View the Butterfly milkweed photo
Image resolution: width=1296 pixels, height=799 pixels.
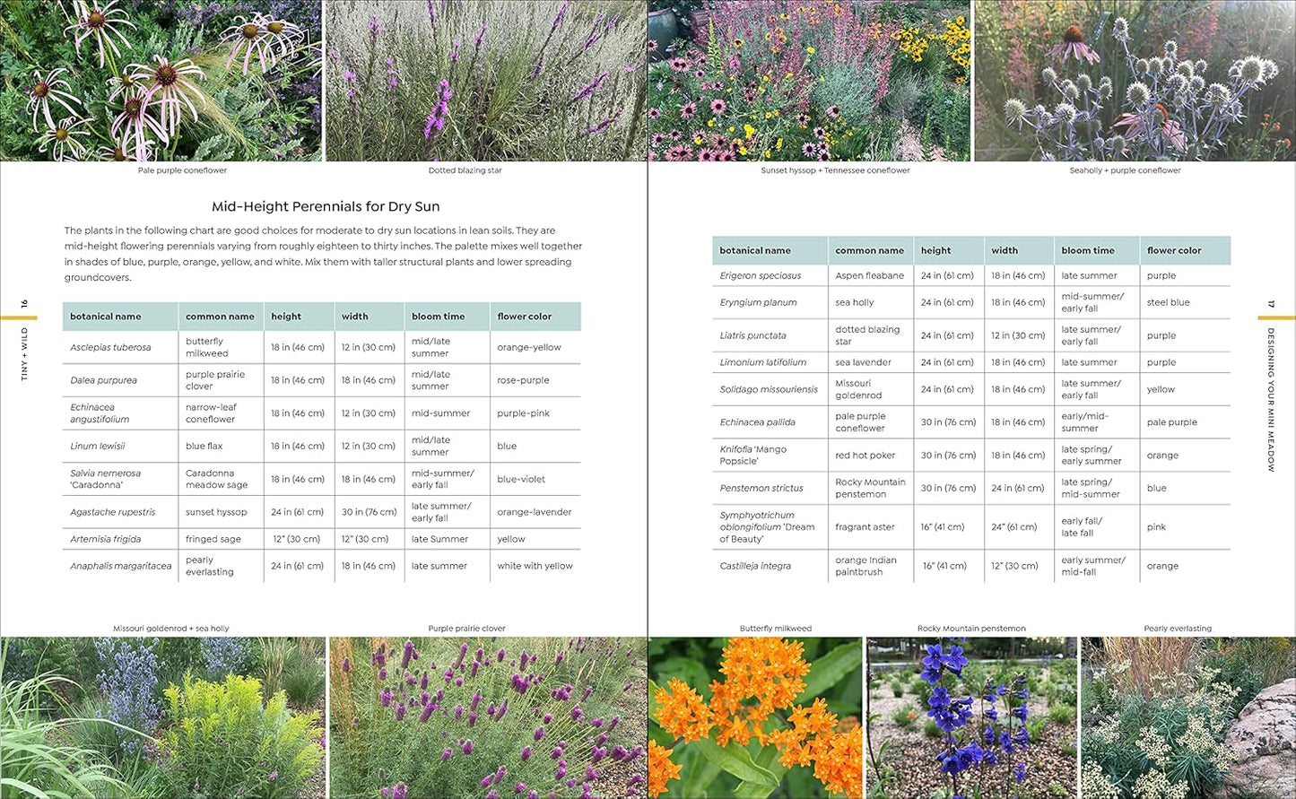click(x=756, y=717)
